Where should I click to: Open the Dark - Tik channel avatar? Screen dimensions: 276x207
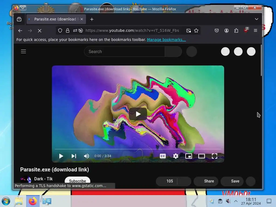coord(26,179)
